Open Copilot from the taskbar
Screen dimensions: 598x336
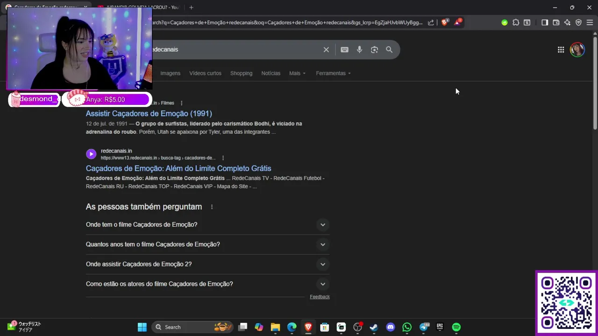pyautogui.click(x=259, y=327)
